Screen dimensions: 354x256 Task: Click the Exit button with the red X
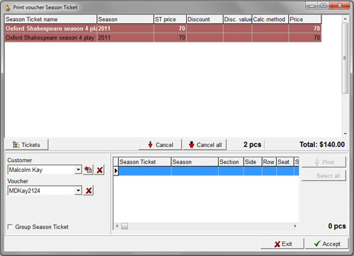pyautogui.click(x=282, y=244)
